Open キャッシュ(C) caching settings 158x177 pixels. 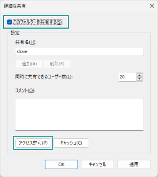point(71,143)
